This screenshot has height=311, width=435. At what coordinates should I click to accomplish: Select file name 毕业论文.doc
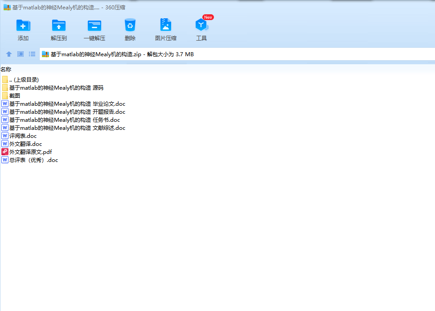(67, 104)
